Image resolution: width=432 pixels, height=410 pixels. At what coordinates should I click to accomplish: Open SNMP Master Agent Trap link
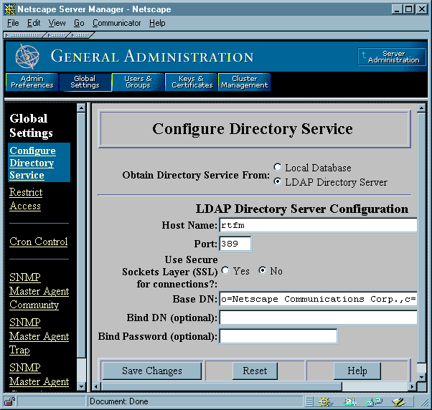tap(39, 336)
